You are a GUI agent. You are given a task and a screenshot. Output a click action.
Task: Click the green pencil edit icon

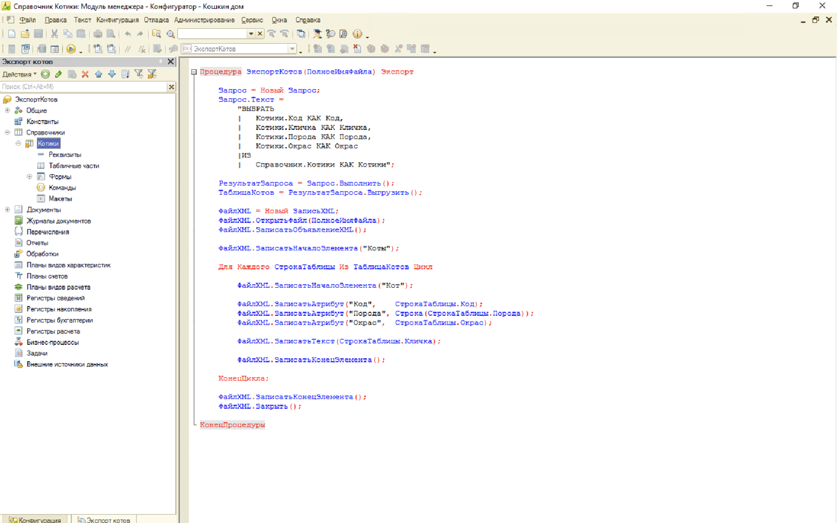pos(59,74)
